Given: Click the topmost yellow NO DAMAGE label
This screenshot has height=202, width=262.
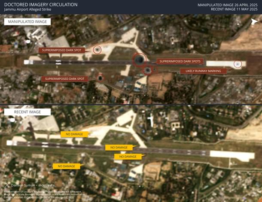Looking at the screenshot, I should pos(74,134).
